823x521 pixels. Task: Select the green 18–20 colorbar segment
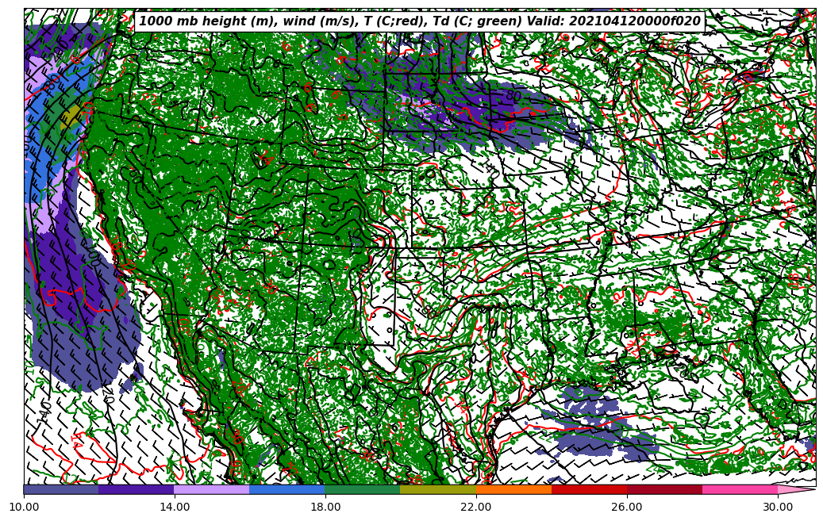[363, 489]
